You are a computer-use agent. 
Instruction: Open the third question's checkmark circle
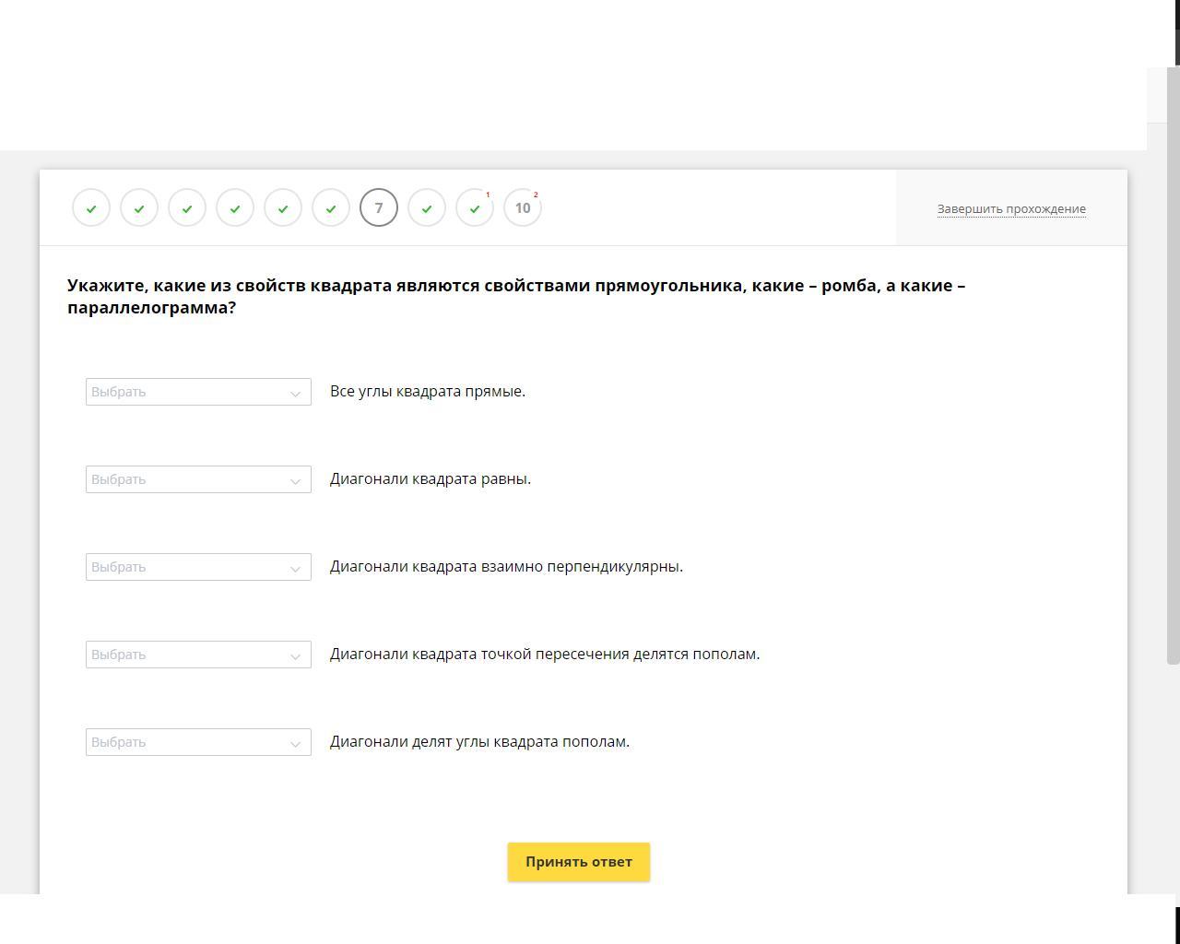[x=187, y=208]
